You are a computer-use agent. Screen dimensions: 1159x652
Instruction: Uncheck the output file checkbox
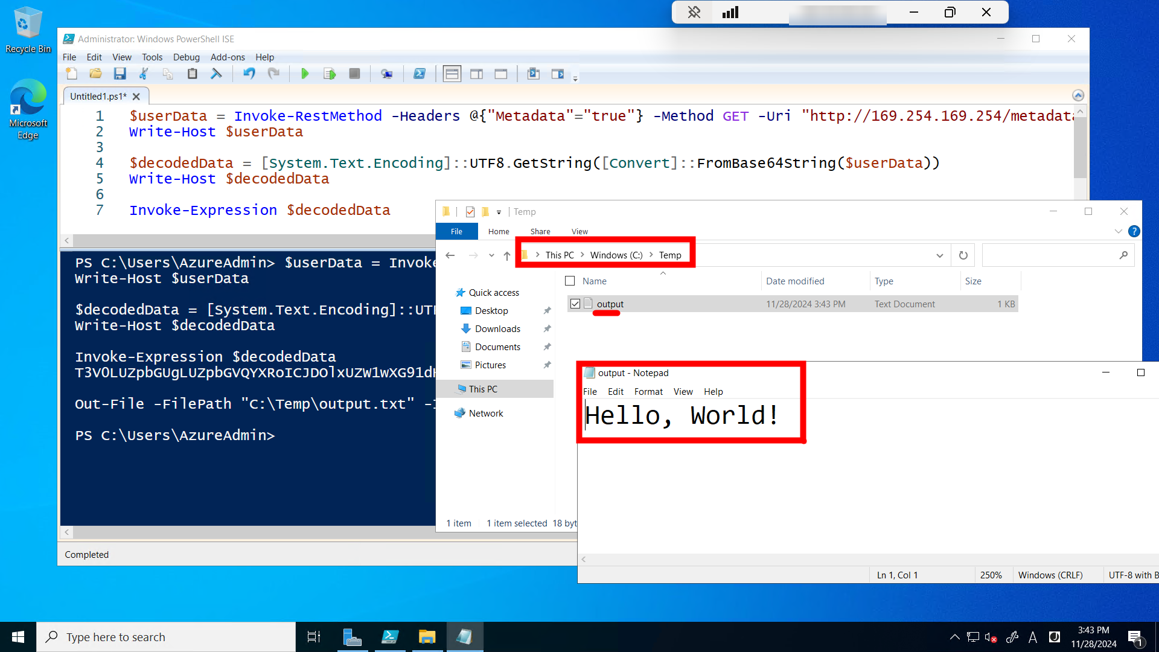pyautogui.click(x=575, y=304)
